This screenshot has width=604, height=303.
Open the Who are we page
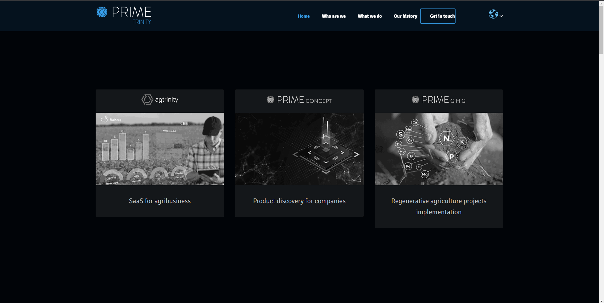pyautogui.click(x=333, y=16)
